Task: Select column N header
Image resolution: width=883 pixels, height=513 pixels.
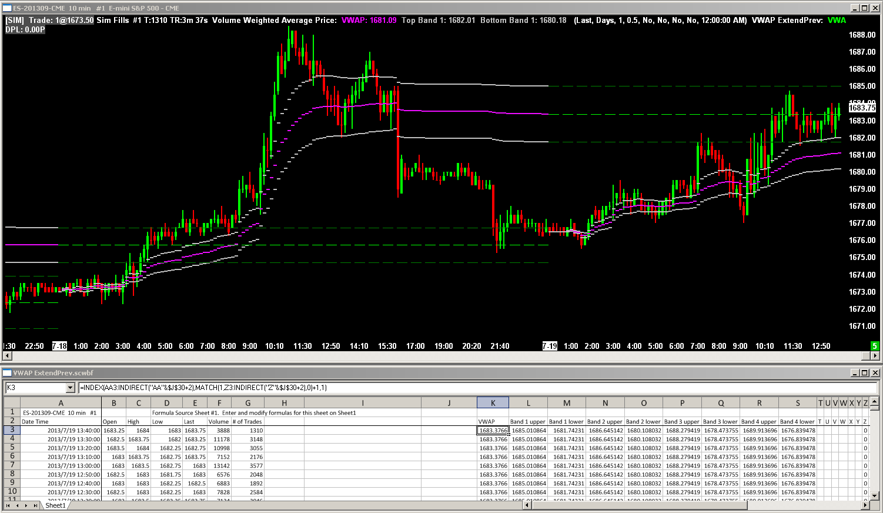Action: coord(605,403)
